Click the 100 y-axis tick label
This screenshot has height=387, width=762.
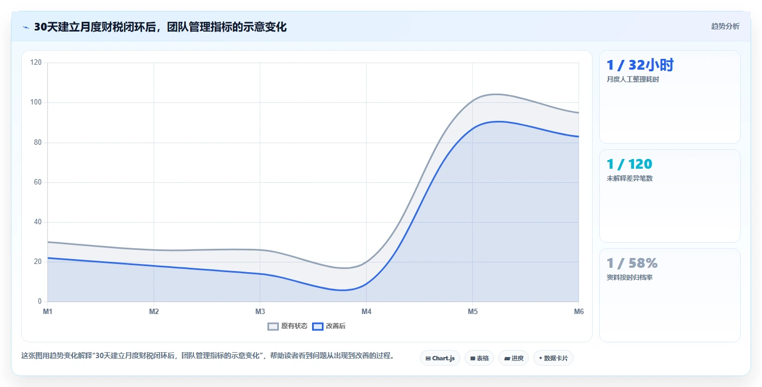36,102
